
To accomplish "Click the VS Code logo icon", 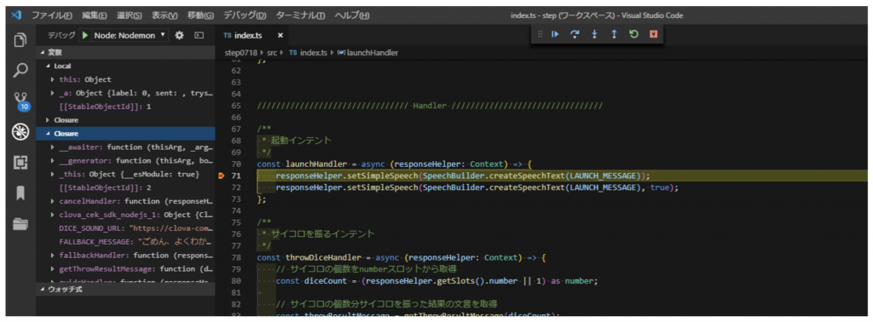I will 16,15.
